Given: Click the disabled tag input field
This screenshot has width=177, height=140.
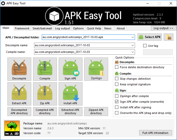Looking at the screenshot, I should coord(158,52).
